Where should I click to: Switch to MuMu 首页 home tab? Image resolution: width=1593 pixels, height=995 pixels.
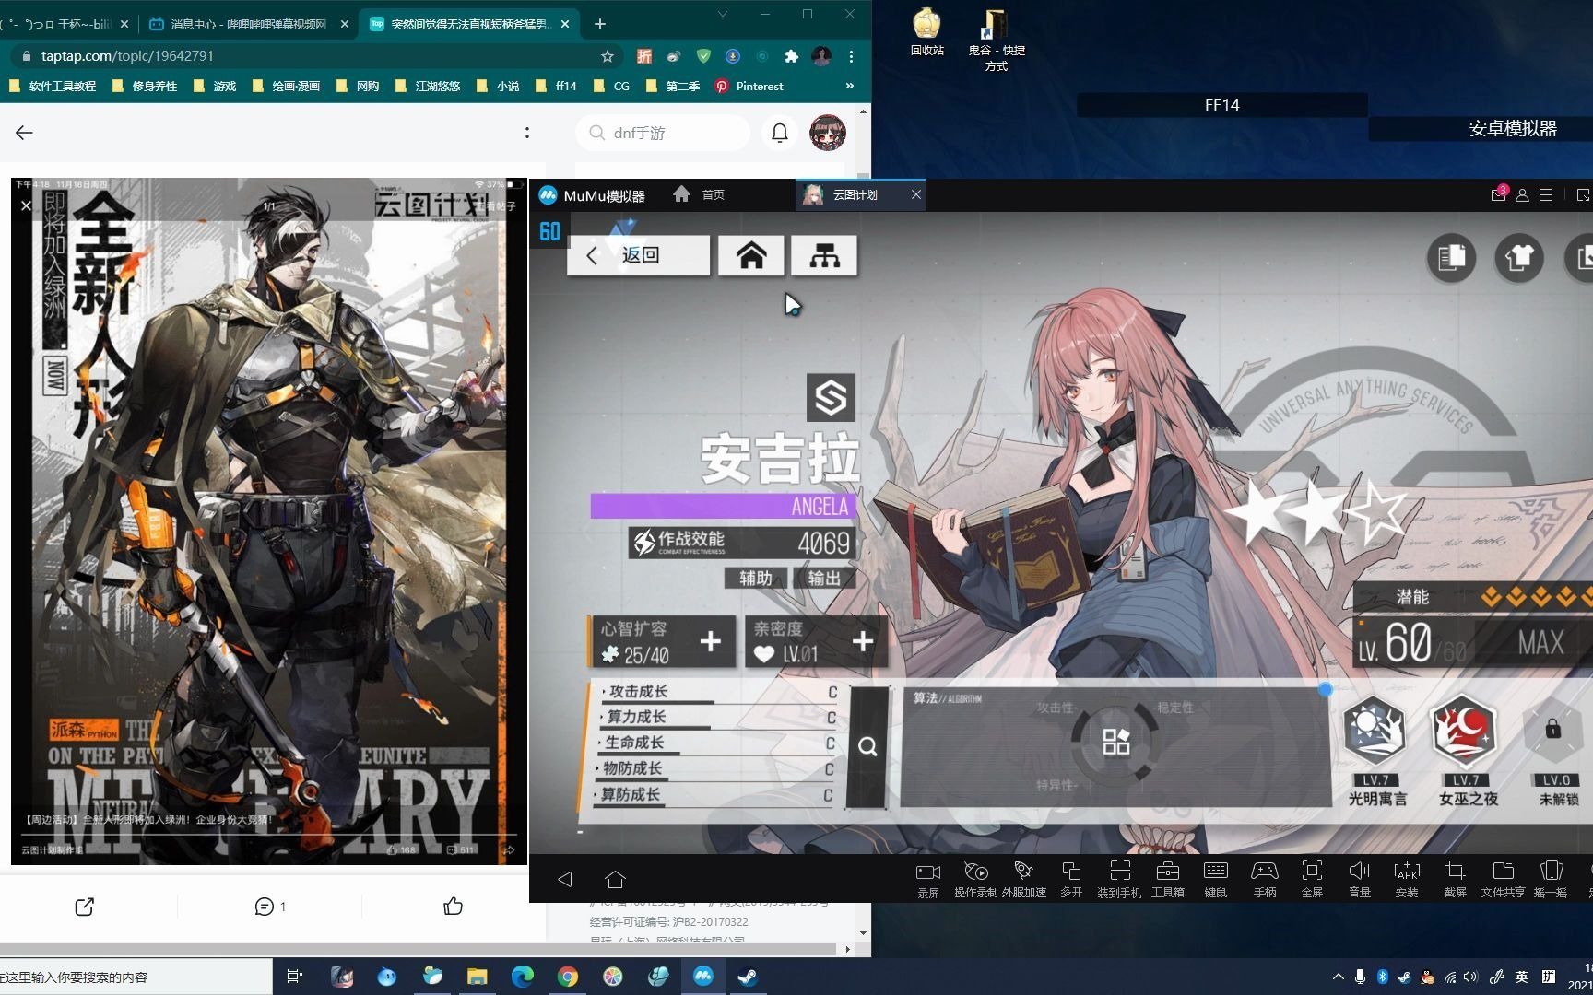(699, 194)
